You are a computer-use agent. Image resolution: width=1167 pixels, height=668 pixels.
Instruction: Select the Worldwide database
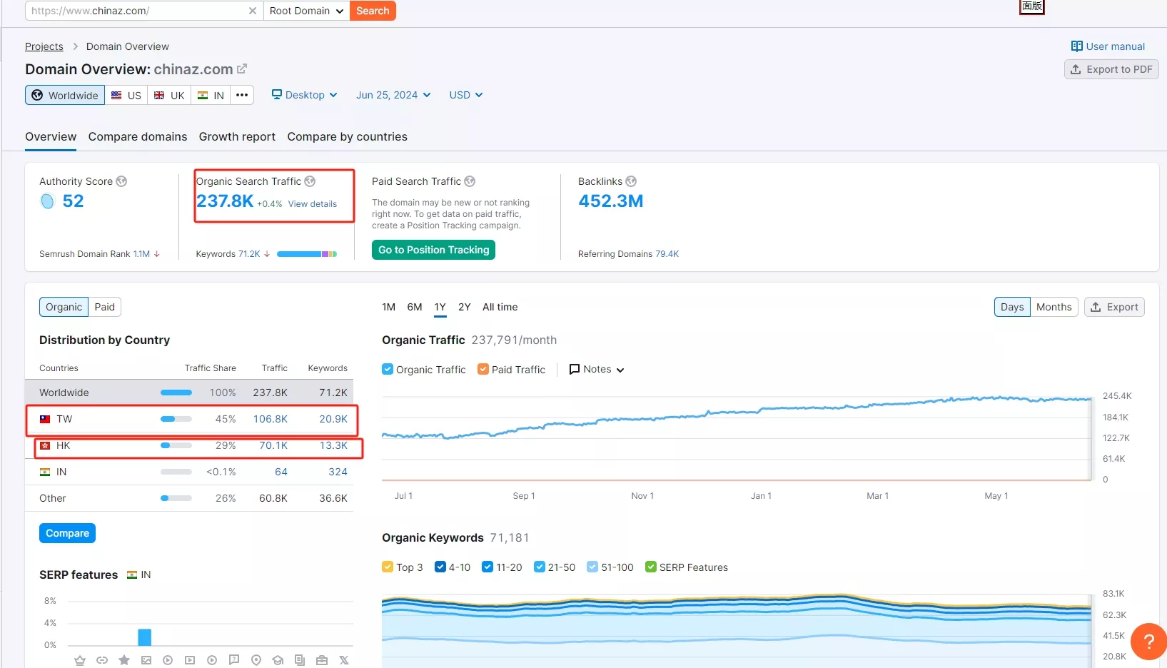65,95
